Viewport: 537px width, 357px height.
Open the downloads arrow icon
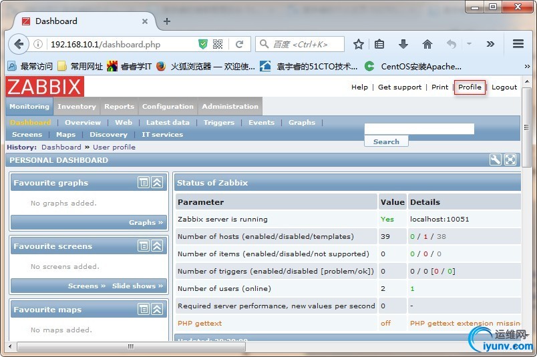(x=403, y=44)
